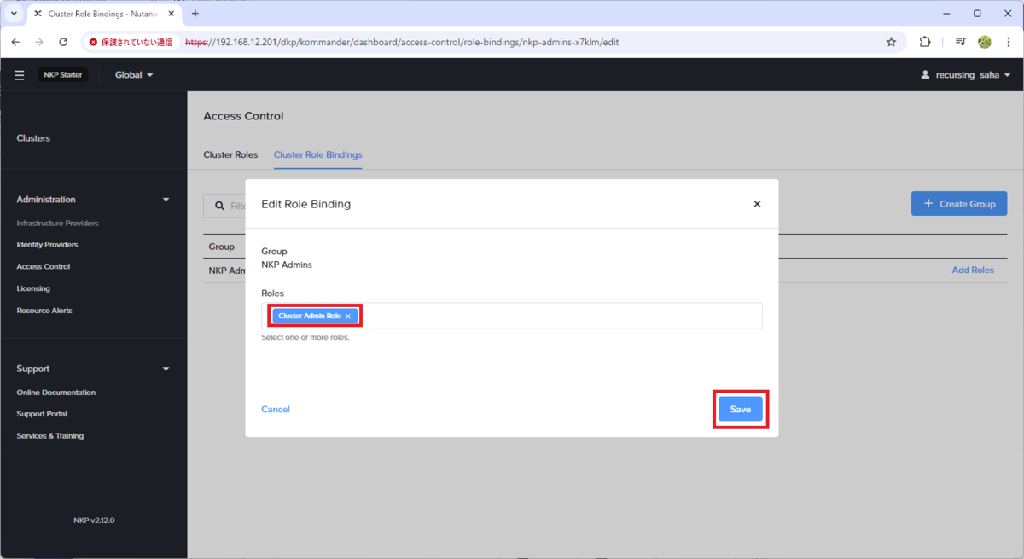The height and width of the screenshot is (559, 1024).
Task: Click the address bar URL
Action: pos(402,42)
